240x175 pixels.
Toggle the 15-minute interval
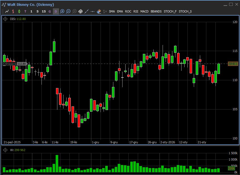[x=44, y=11]
